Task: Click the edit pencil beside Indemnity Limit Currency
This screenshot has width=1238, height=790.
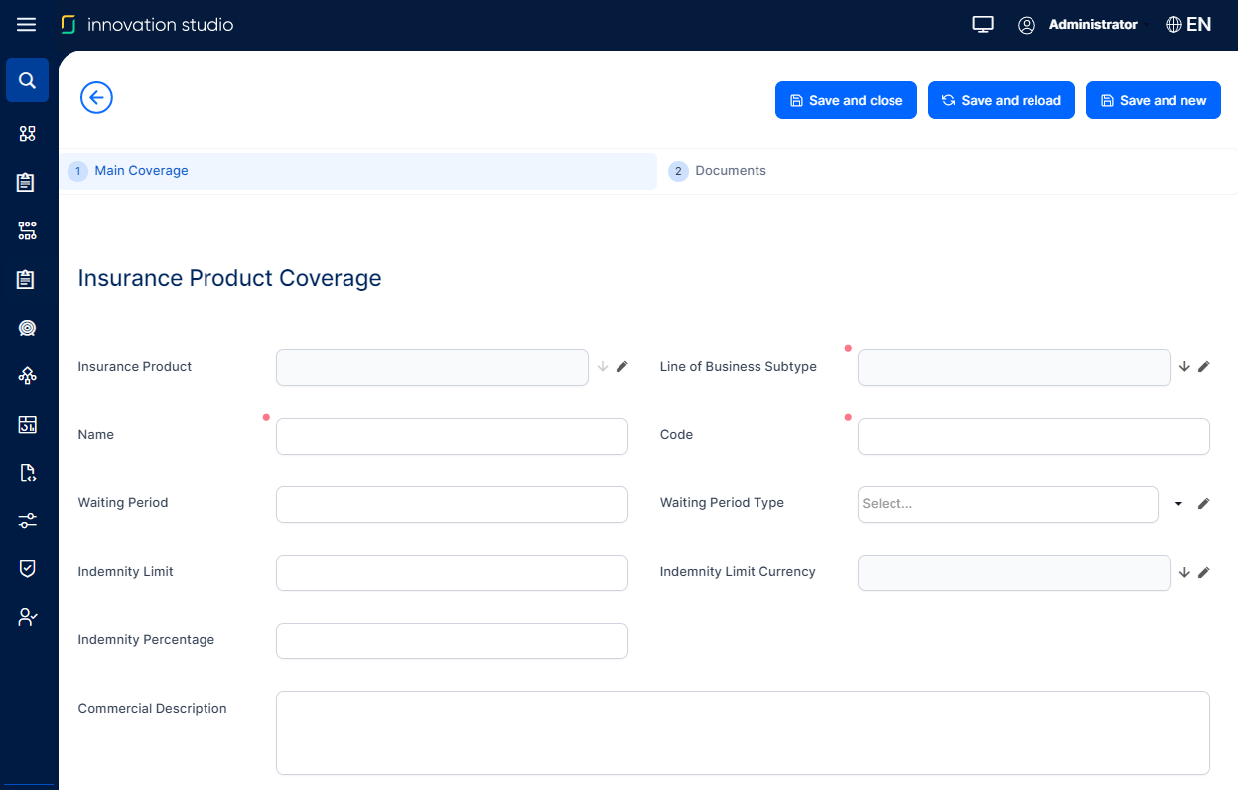Action: click(x=1204, y=573)
